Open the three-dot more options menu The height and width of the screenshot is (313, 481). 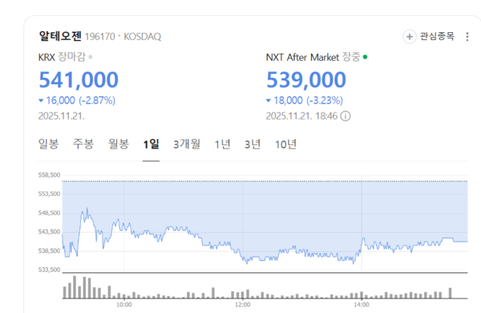point(467,37)
